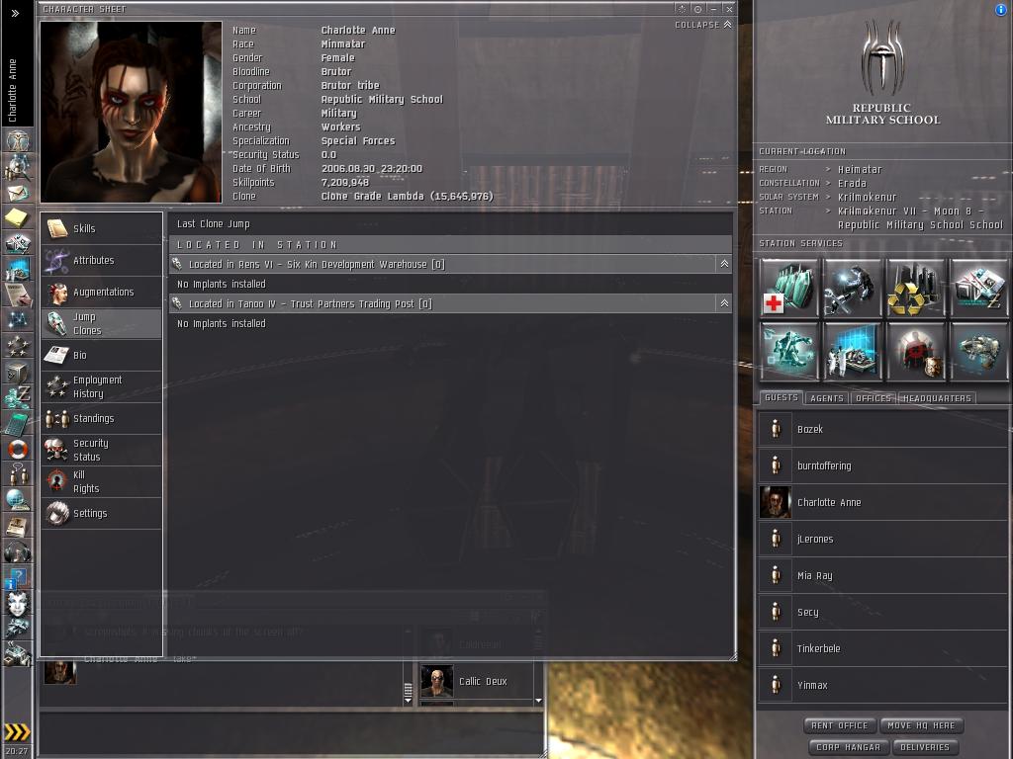Open the Market station service icon
Viewport: 1013px width, 759px height.
[978, 288]
